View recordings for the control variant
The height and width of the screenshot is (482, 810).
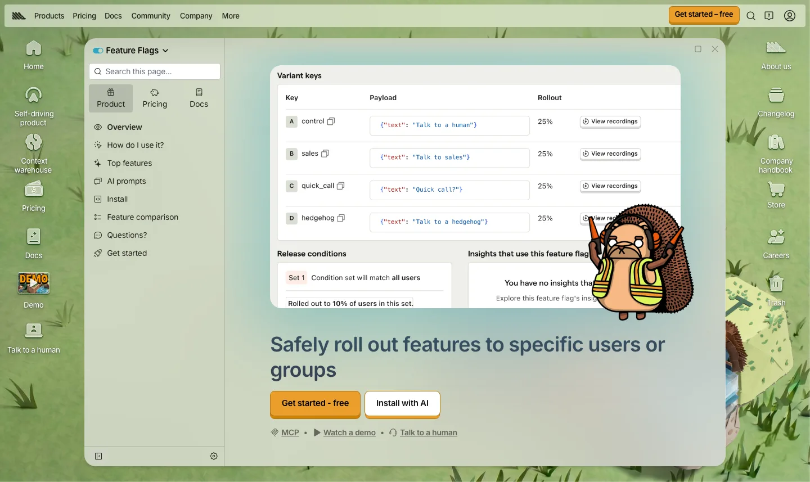(x=610, y=121)
